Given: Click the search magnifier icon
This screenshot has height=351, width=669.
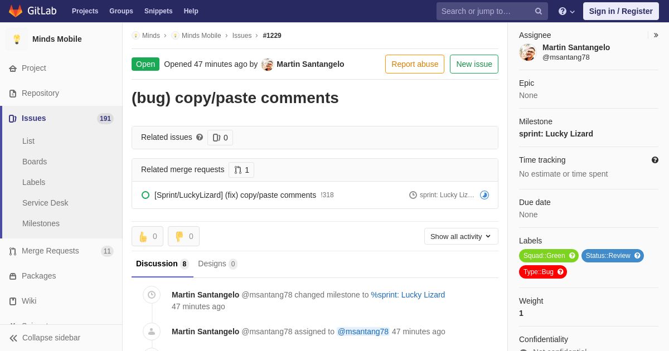Looking at the screenshot, I should (x=539, y=11).
